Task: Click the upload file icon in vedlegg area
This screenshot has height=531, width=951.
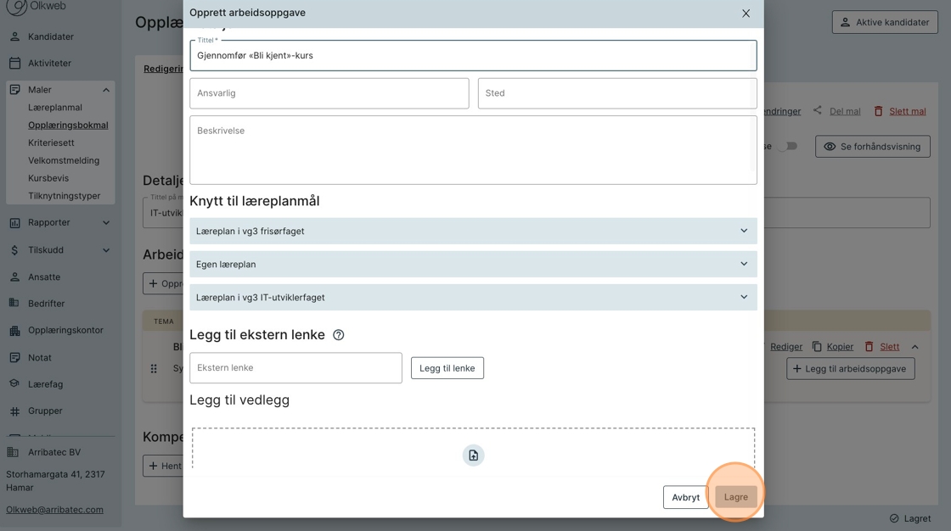Action: 474,456
